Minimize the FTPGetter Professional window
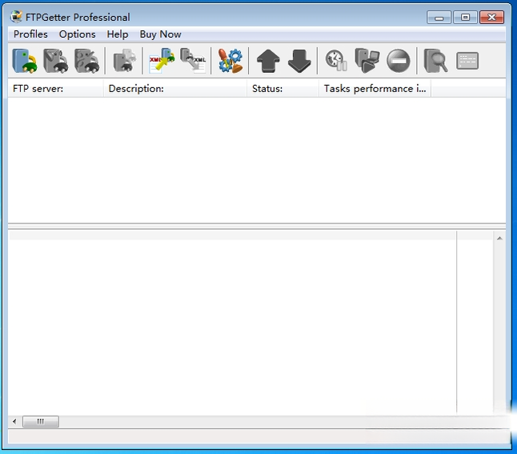The height and width of the screenshot is (454, 517). [439, 18]
